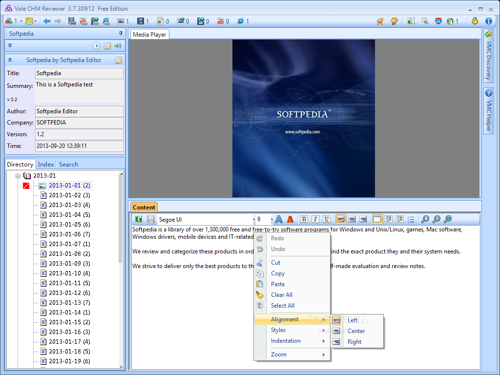Open the dropdown arrow beside the colored blocks icon
This screenshot has width=500, height=375.
21,21
